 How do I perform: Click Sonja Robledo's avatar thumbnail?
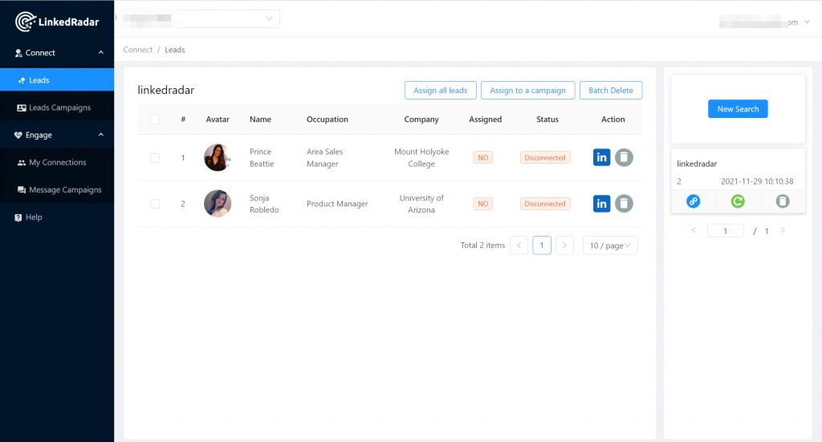(x=217, y=204)
